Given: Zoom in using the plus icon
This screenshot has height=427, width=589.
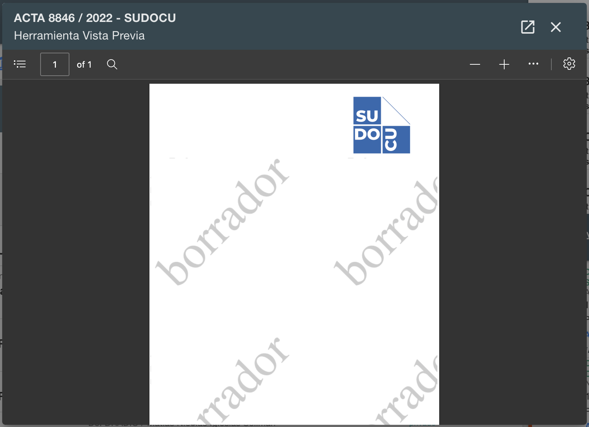Looking at the screenshot, I should 504,64.
